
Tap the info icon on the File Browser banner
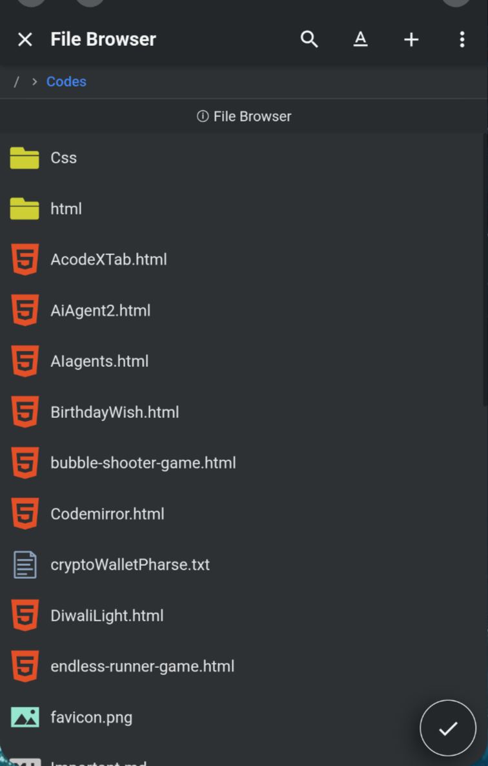click(202, 116)
